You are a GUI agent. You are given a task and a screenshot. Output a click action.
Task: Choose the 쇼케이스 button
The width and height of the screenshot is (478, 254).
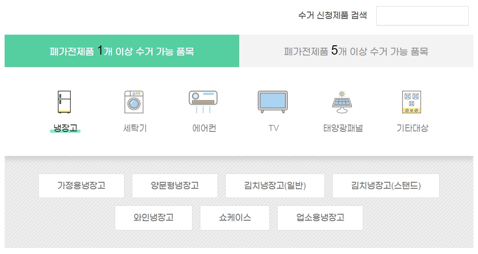tap(235, 218)
